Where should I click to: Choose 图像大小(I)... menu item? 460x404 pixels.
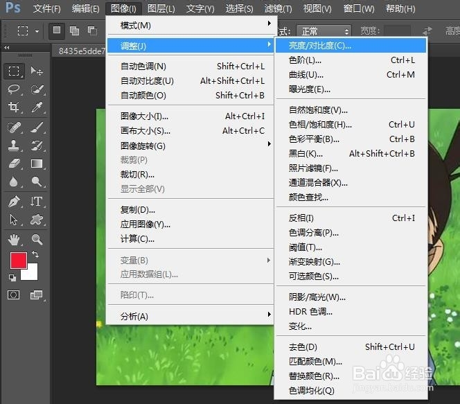pos(190,116)
